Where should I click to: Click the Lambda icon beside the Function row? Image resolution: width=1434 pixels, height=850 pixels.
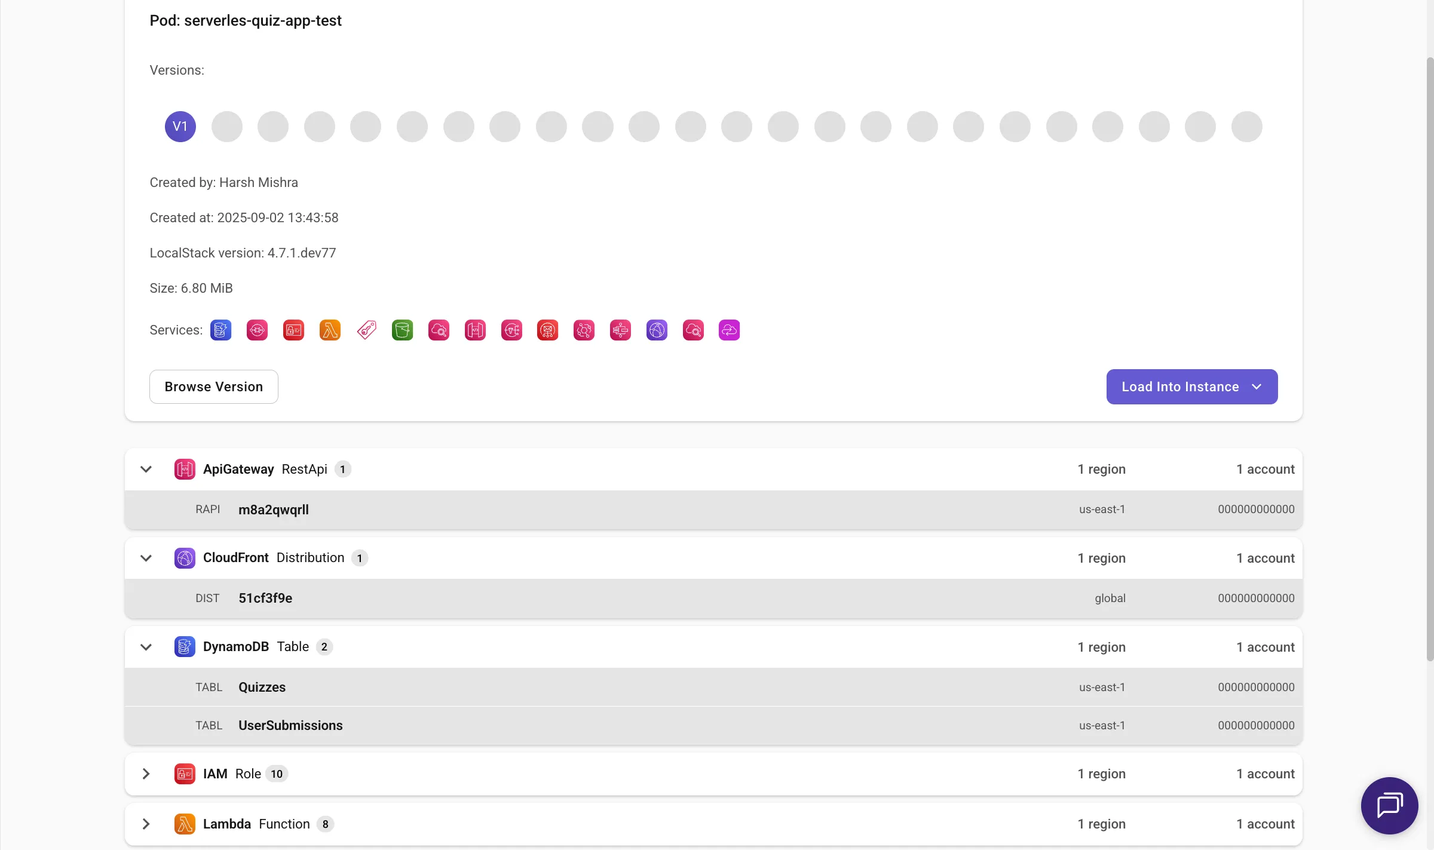click(184, 824)
